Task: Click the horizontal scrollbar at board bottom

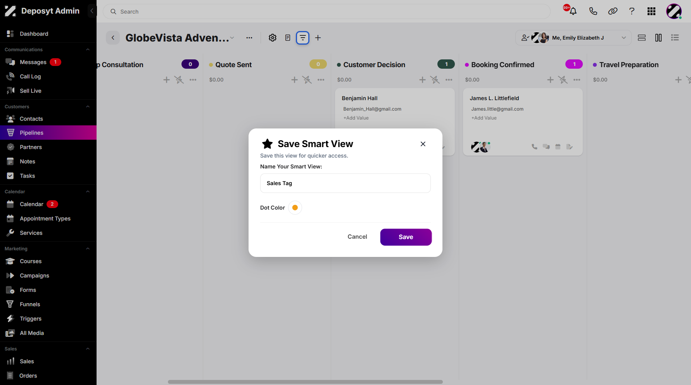Action: [305, 382]
